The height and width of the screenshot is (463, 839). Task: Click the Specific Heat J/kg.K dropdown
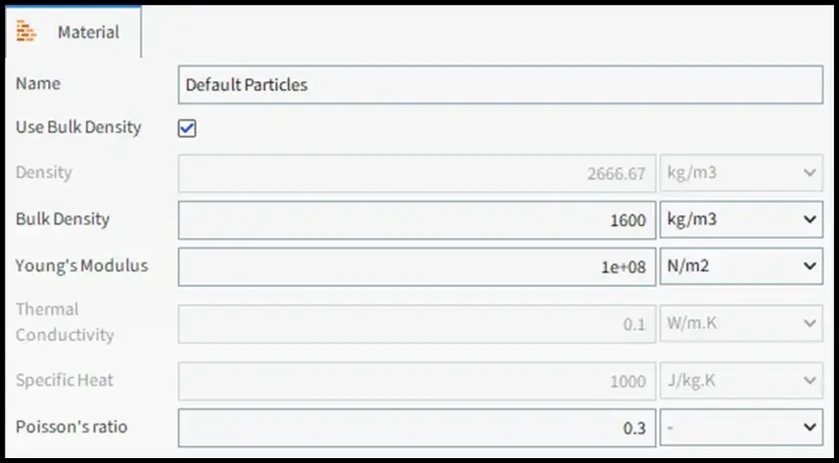point(741,381)
